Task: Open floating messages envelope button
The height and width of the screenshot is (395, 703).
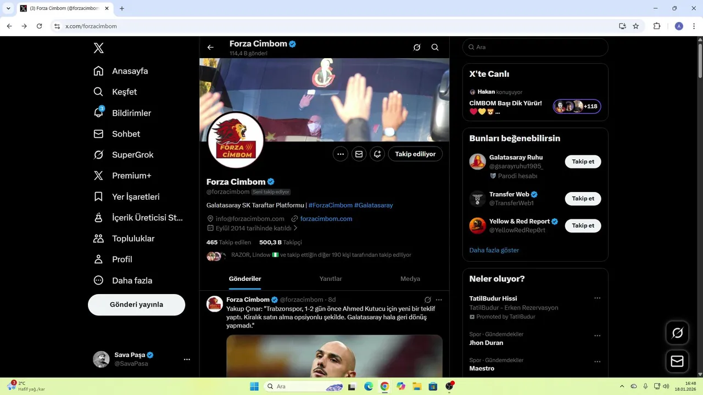Action: pos(677,362)
